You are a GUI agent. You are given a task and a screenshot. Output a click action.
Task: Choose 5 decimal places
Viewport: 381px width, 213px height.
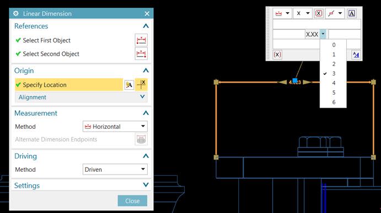[x=334, y=92]
